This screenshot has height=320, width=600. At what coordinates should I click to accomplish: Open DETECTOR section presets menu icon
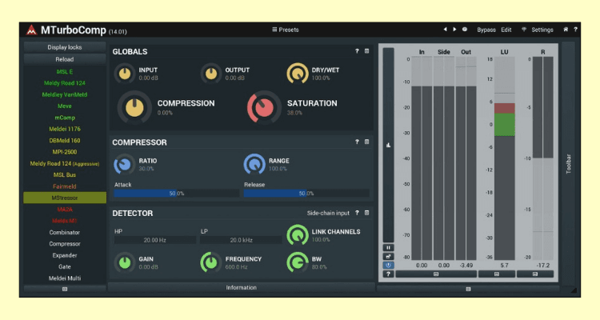pyautogui.click(x=366, y=213)
